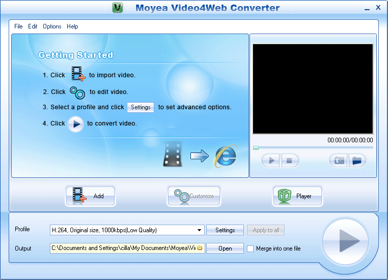This screenshot has width=388, height=280.
Task: Open the Edit menu
Action: click(33, 26)
